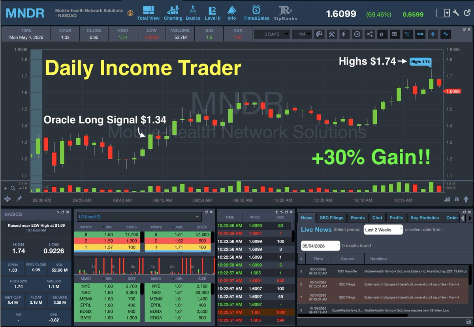474x327 pixels.
Task: Sort by BID column arrow in L2 header
Action: [104, 227]
